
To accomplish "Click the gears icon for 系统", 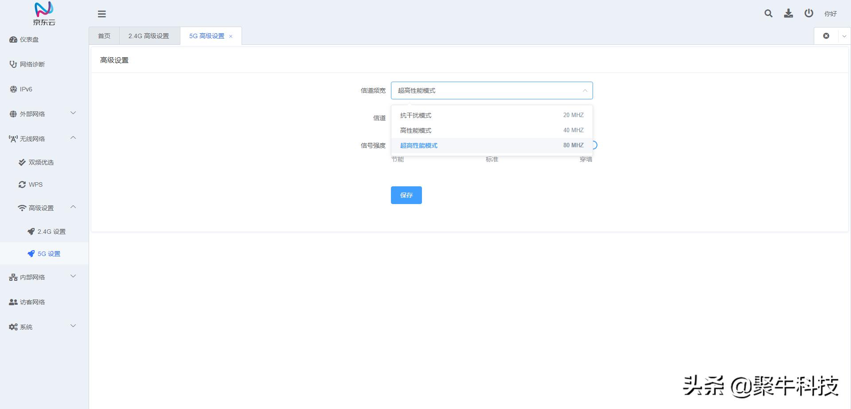I will coord(13,327).
